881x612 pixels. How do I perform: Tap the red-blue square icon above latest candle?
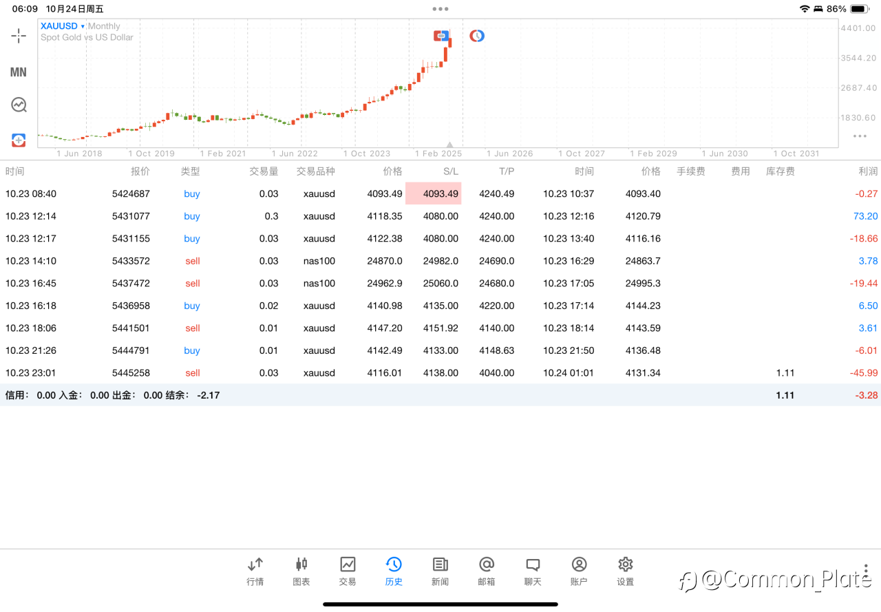441,36
